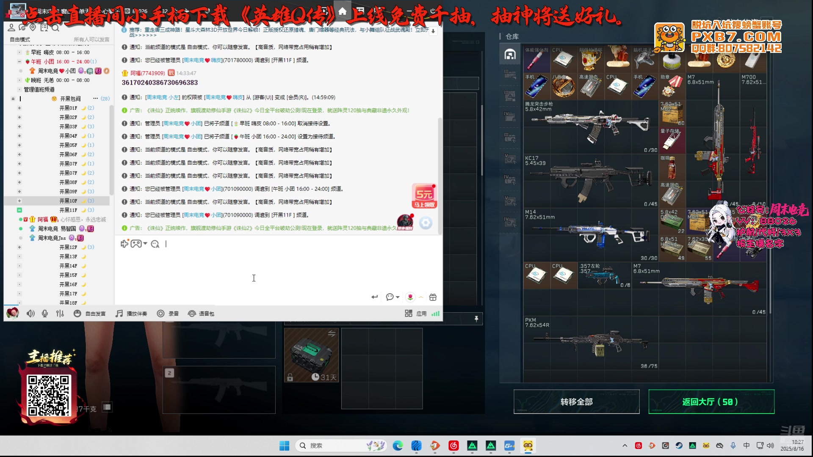The image size is (813, 457).
Task: Expand the 开黑10F channel
Action: [19, 201]
